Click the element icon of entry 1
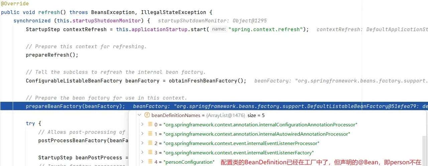 click(x=150, y=134)
